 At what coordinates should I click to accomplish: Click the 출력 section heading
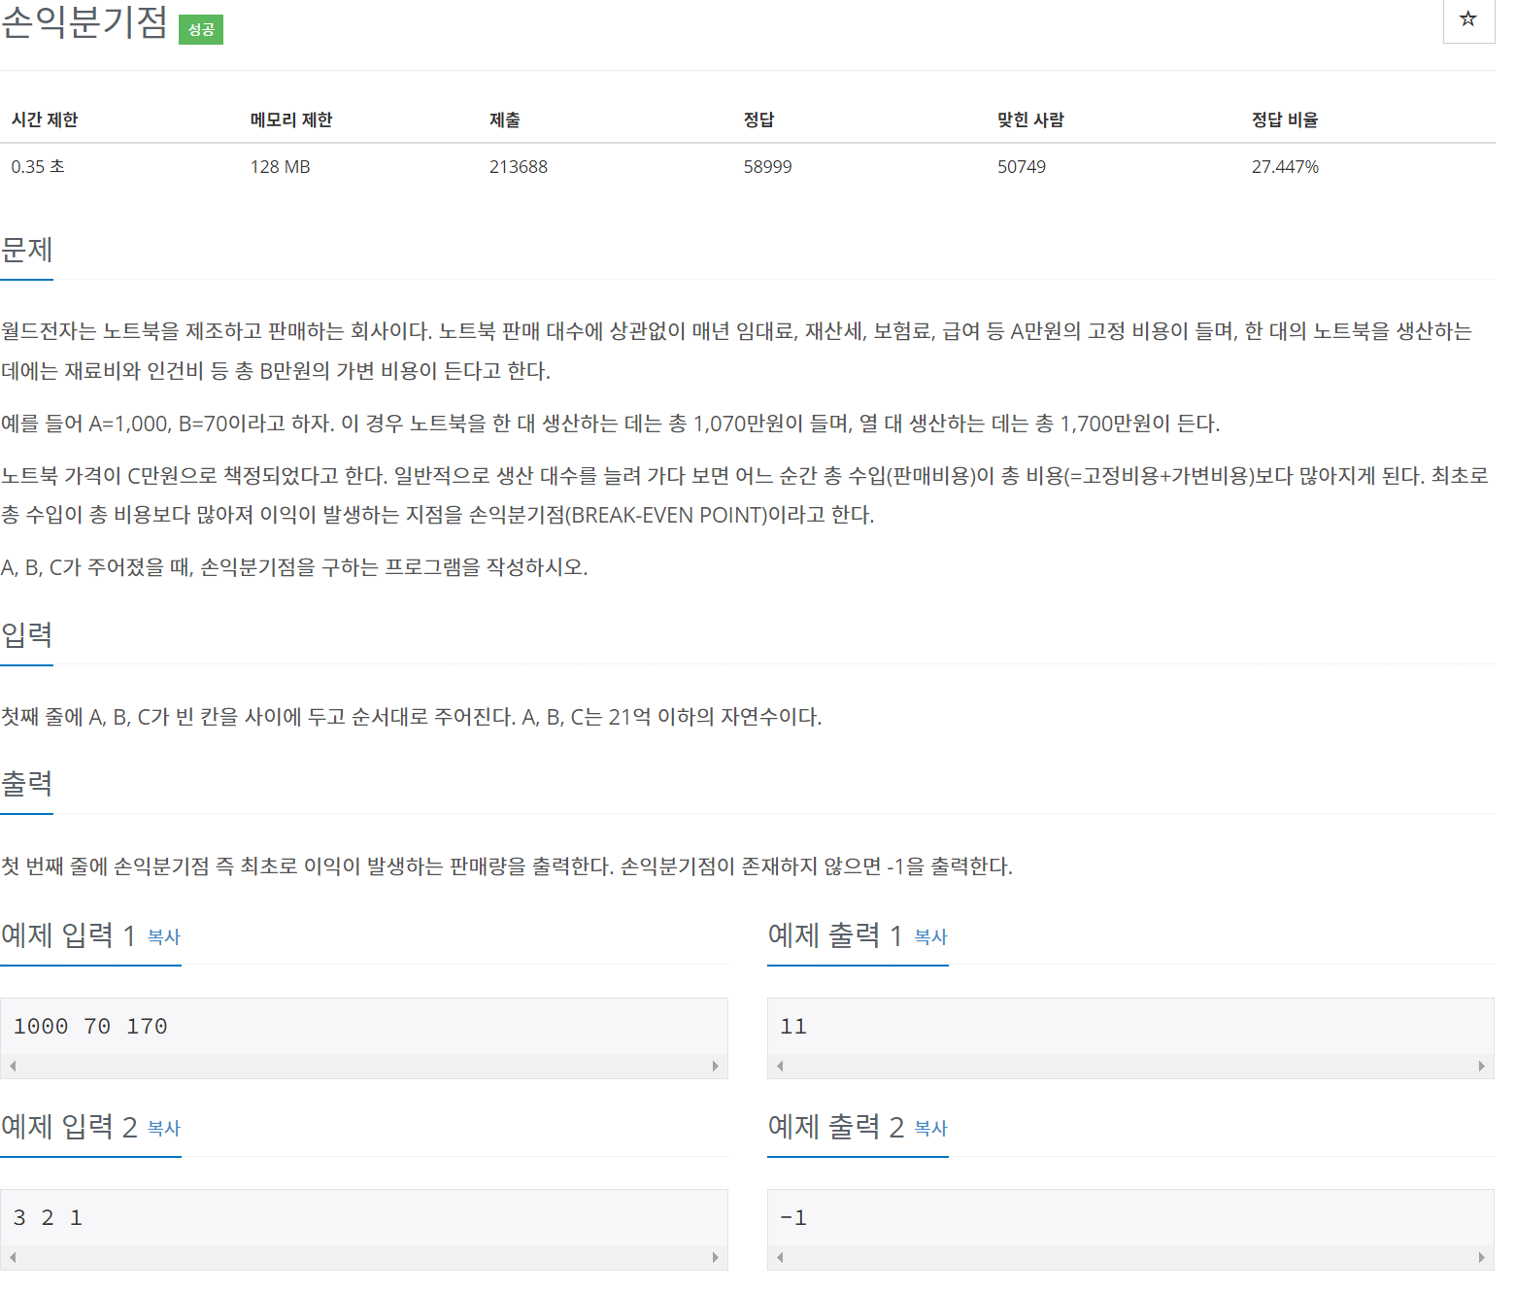click(27, 784)
